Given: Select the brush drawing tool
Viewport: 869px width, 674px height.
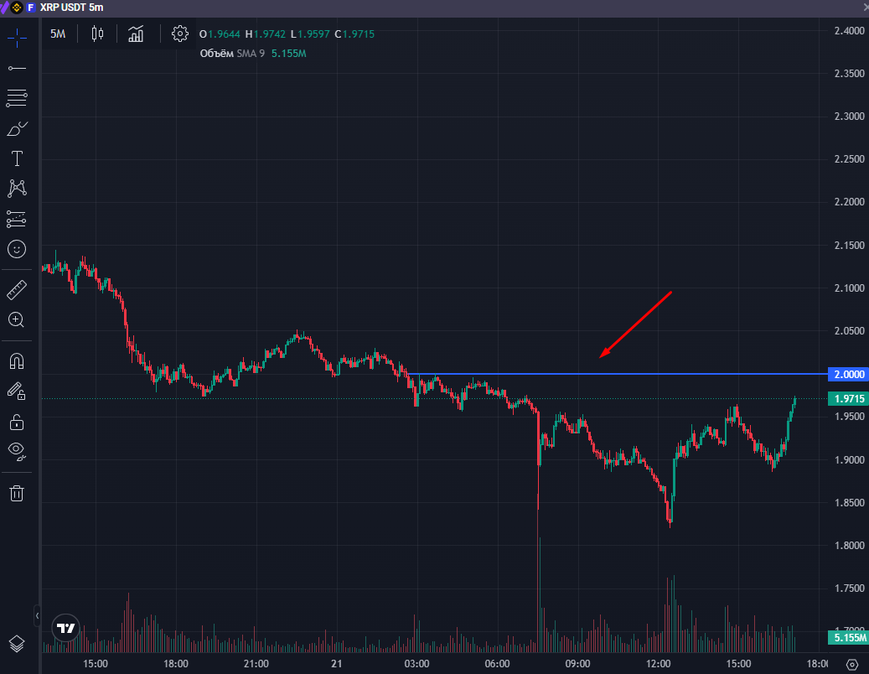Looking at the screenshot, I should click(x=17, y=128).
